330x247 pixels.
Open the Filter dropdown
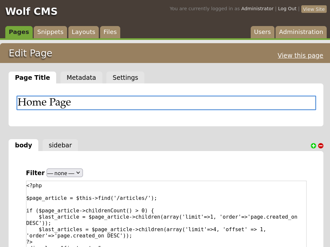tap(65, 173)
